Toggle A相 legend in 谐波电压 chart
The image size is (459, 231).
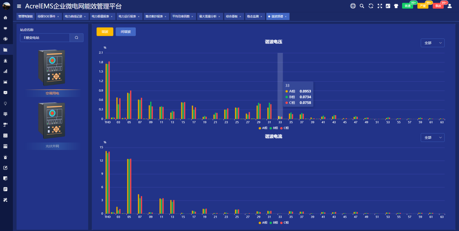[263, 128]
